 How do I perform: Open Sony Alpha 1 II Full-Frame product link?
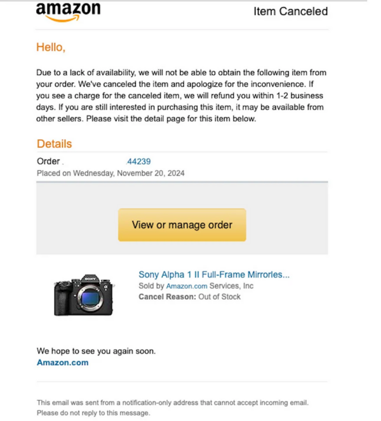pos(214,274)
